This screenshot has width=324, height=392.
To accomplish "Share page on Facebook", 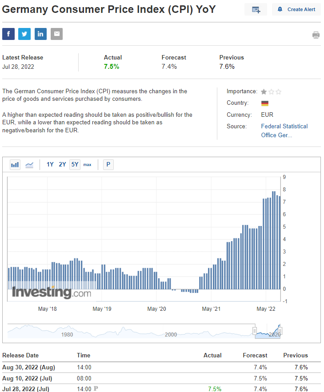I will [8, 34].
